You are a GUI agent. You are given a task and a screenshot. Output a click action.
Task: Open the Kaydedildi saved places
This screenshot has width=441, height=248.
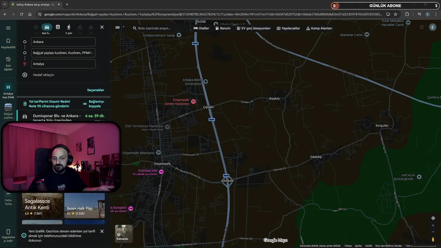tap(8, 43)
